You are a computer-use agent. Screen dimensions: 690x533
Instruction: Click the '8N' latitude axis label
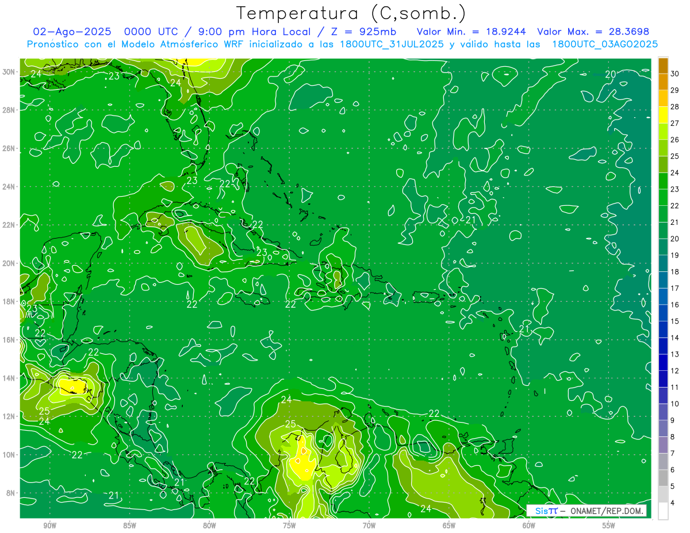click(11, 493)
